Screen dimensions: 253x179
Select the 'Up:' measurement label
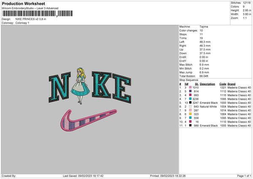181,49
